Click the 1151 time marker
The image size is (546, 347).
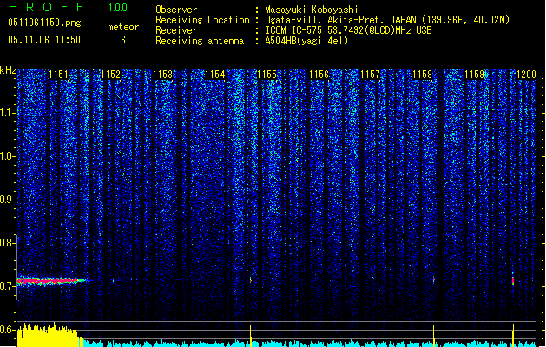(x=58, y=75)
